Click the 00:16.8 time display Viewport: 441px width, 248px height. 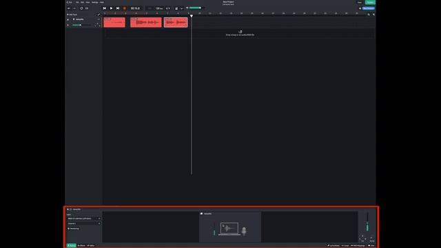point(135,8)
